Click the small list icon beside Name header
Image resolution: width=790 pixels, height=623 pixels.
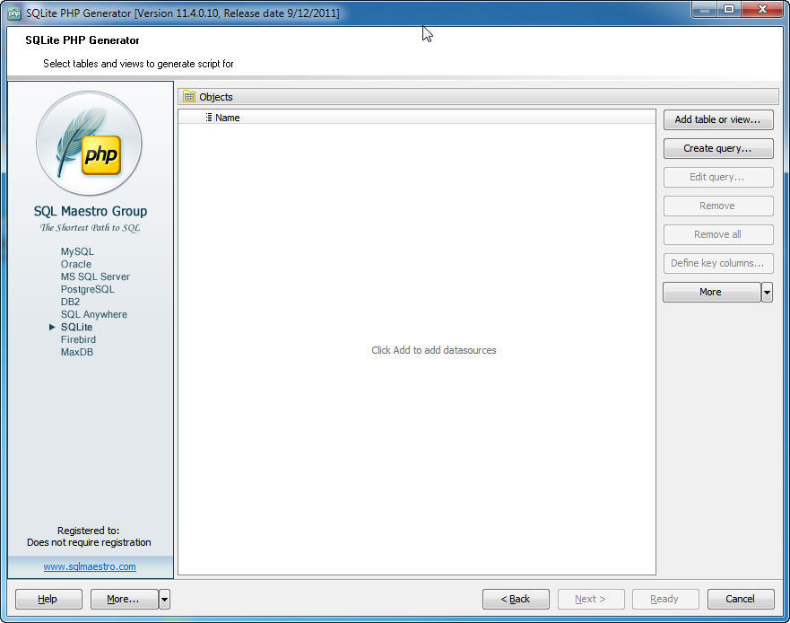(x=209, y=118)
